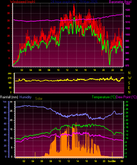The width and height of the screenshot is (137, 165).
Task: Click the blue "50" humidity axis value
Action: [5, 129]
